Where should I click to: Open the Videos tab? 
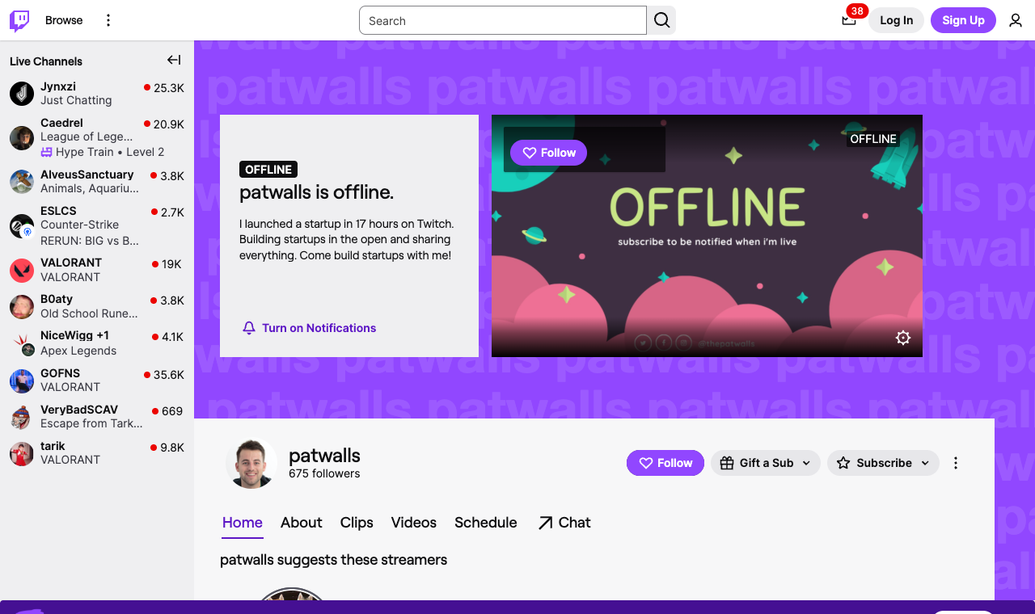(x=414, y=523)
